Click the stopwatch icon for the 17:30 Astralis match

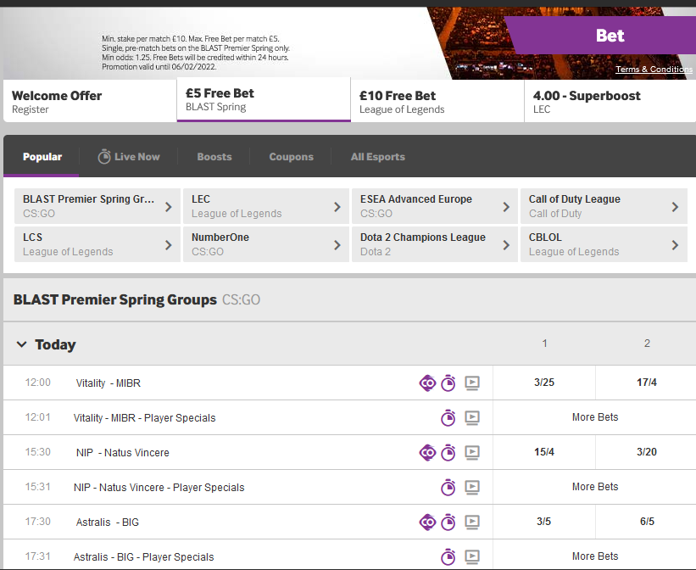(x=448, y=522)
